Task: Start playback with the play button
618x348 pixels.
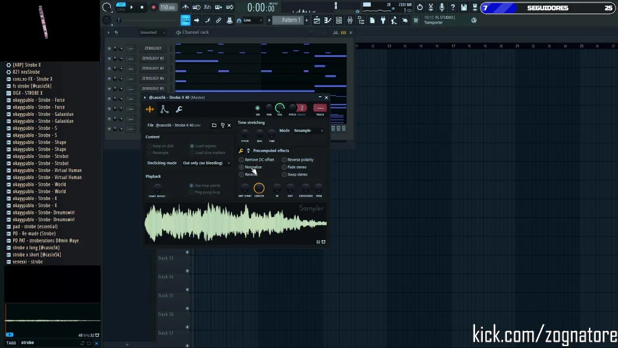Action: (131, 7)
